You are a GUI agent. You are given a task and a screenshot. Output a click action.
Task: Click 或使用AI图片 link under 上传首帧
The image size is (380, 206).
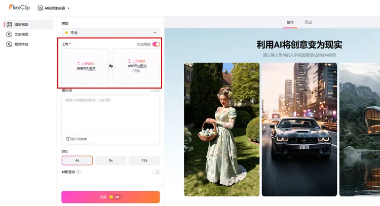[86, 68]
